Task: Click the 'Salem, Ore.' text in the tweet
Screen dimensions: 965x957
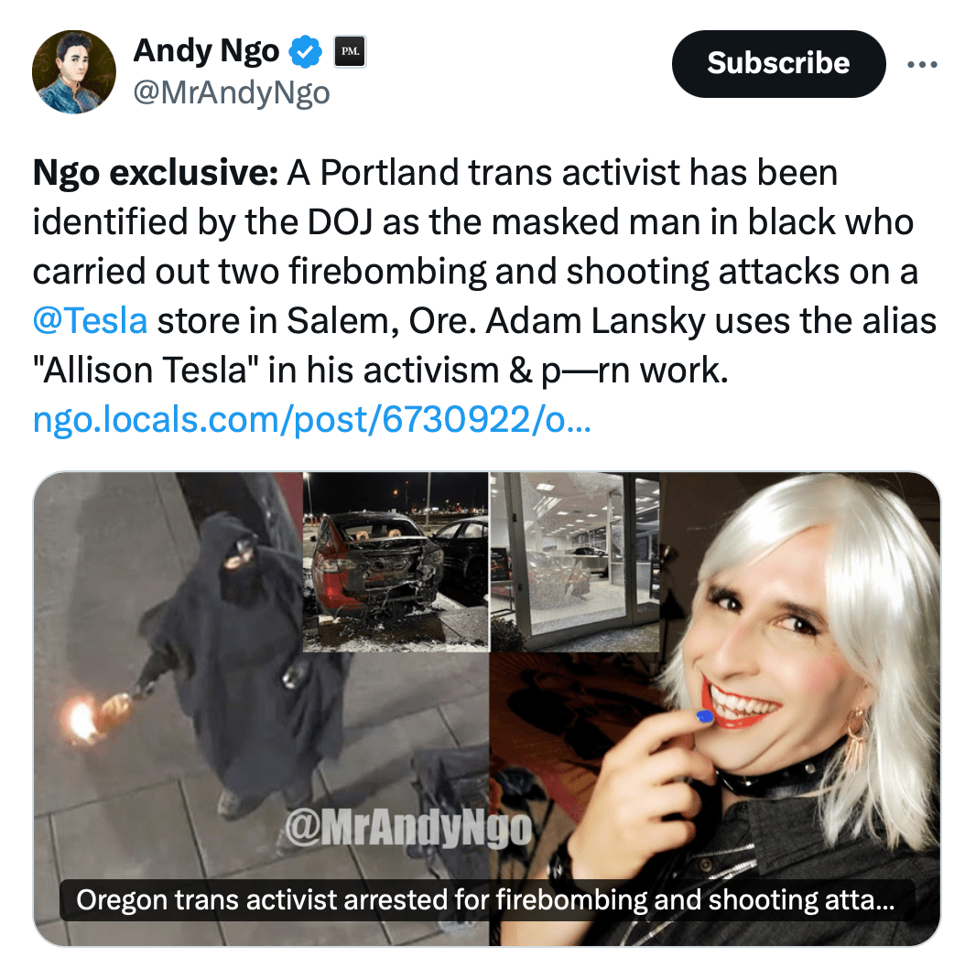Action: [382, 320]
